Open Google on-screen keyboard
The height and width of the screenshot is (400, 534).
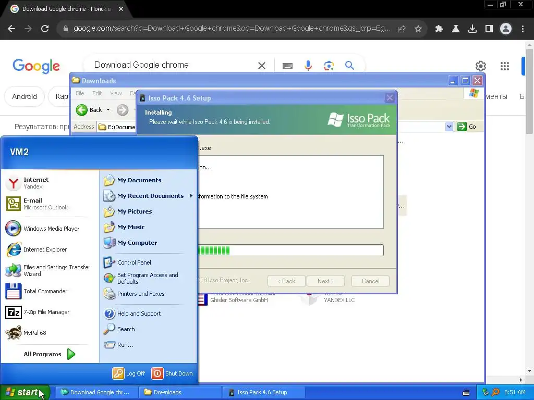coord(287,65)
